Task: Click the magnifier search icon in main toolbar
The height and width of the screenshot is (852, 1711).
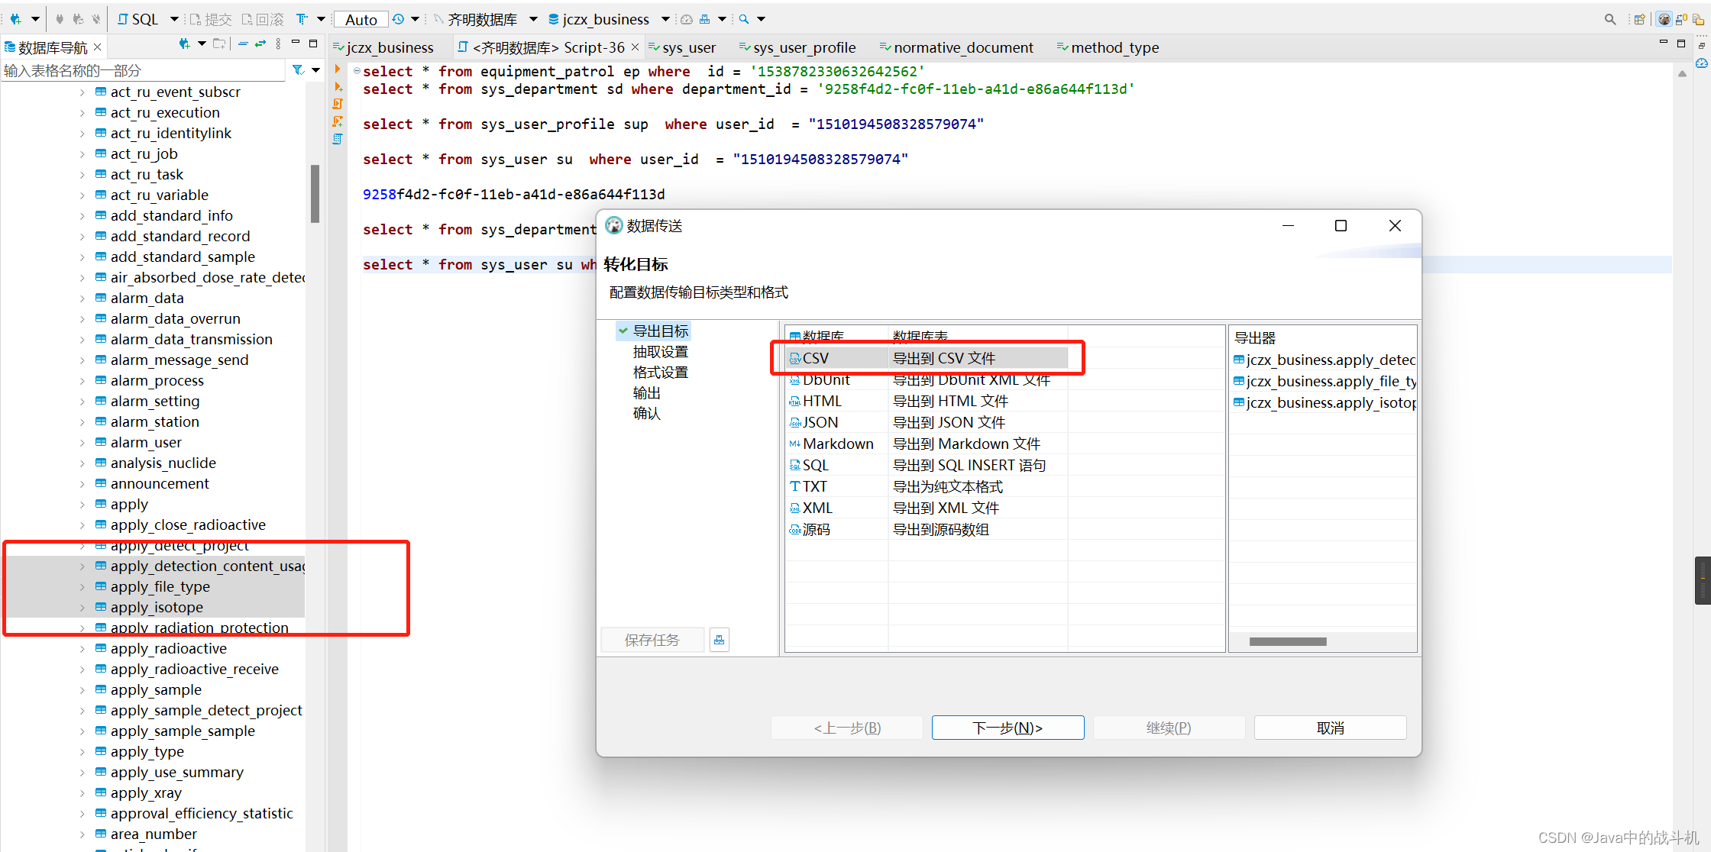Action: pos(744,19)
